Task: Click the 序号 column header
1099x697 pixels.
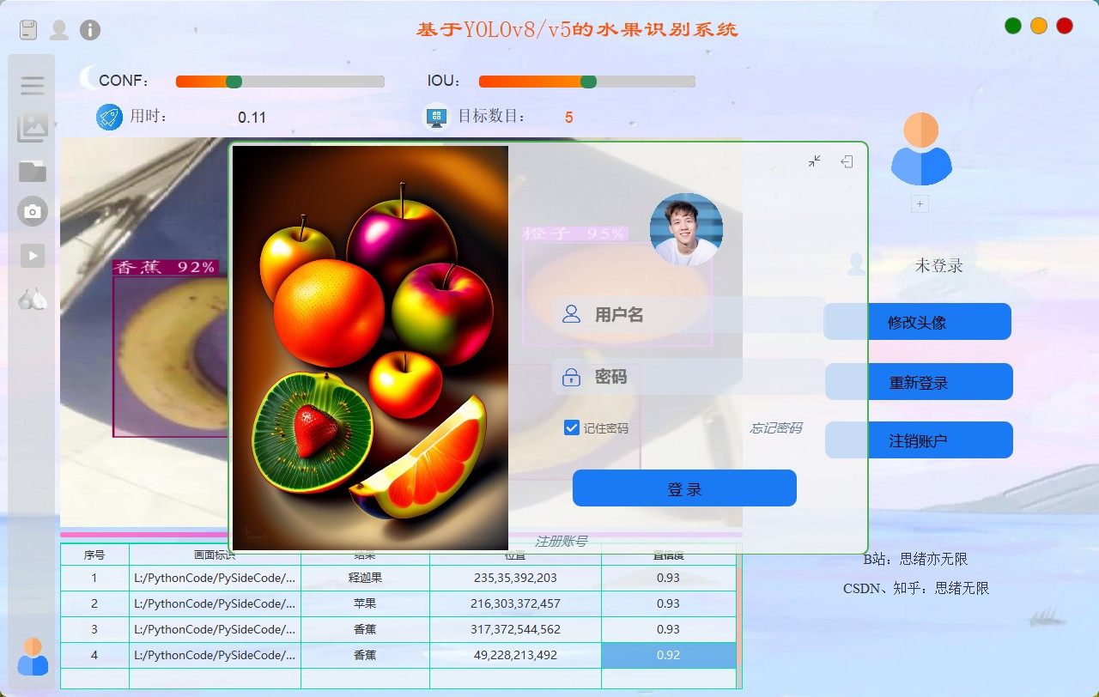Action: (x=94, y=555)
